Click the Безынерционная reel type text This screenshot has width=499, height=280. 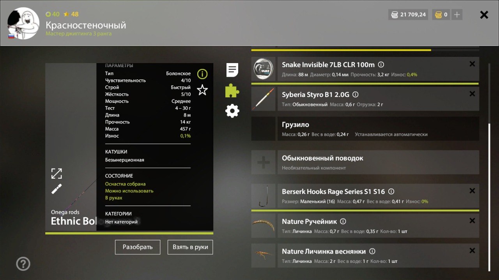[125, 160]
